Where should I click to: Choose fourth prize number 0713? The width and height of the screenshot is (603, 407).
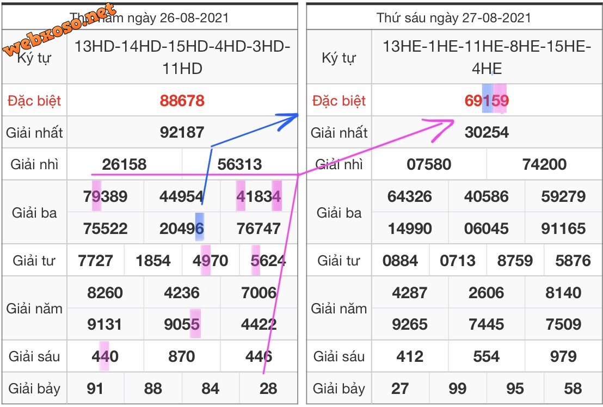458,261
